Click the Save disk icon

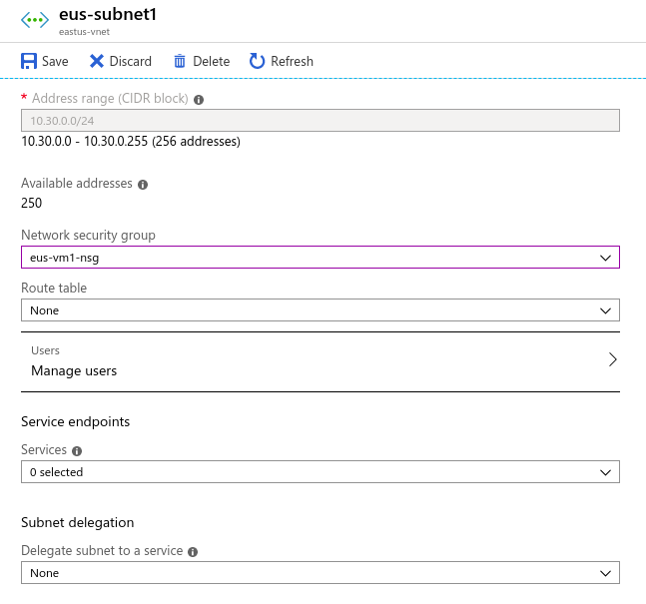29,61
